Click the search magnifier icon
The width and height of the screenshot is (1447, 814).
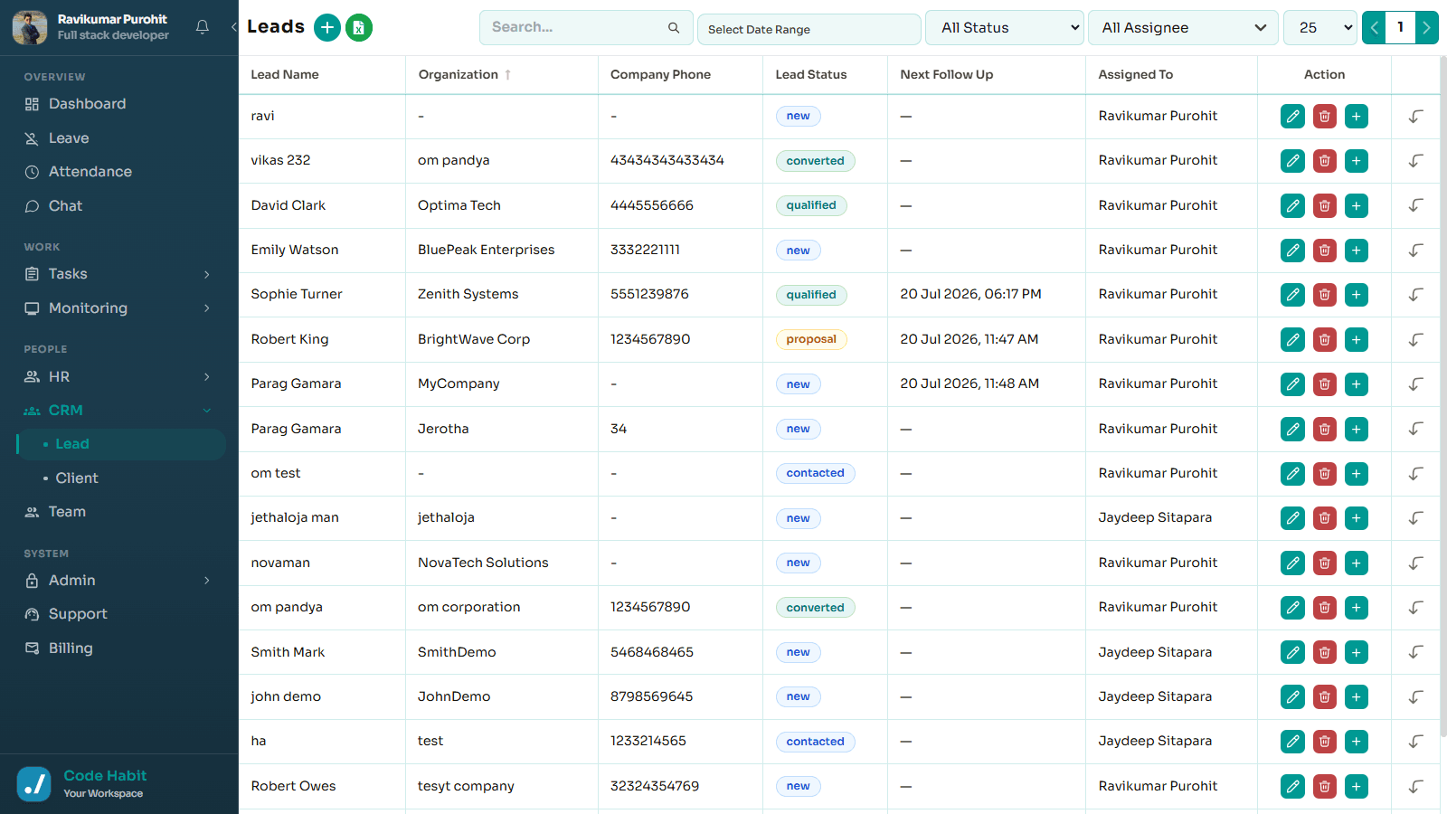click(674, 28)
